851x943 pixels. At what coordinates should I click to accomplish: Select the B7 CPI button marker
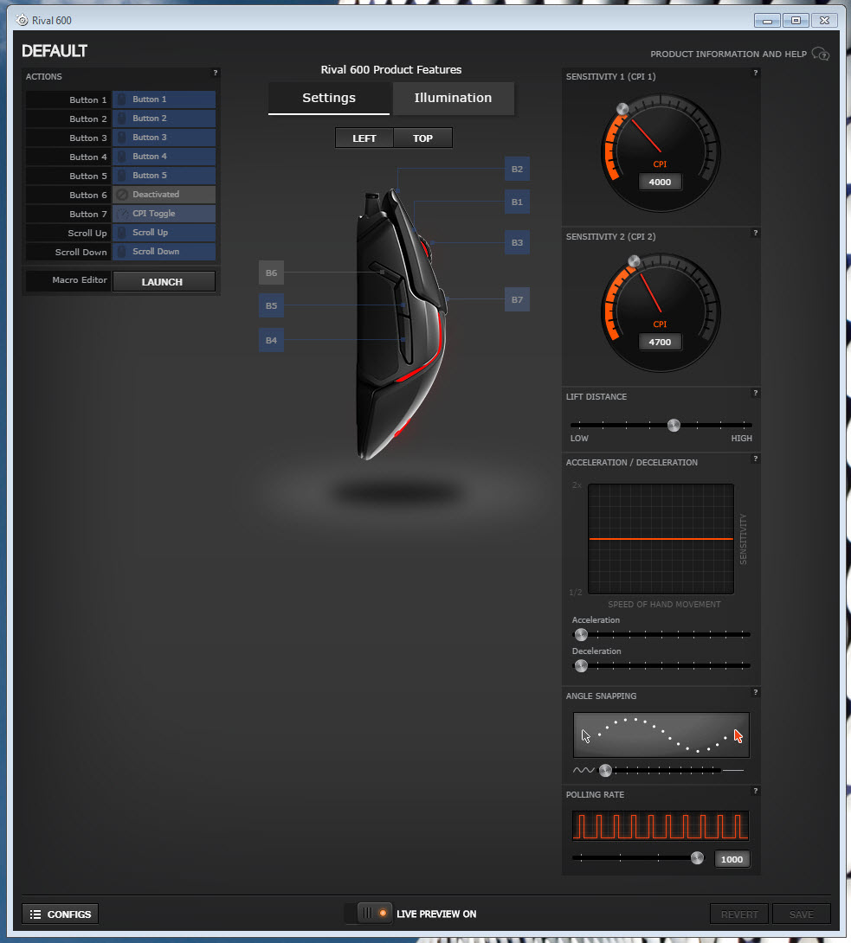(517, 299)
